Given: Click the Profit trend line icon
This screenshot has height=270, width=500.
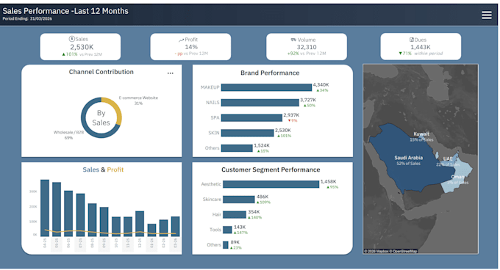Looking at the screenshot, I should click(x=181, y=40).
